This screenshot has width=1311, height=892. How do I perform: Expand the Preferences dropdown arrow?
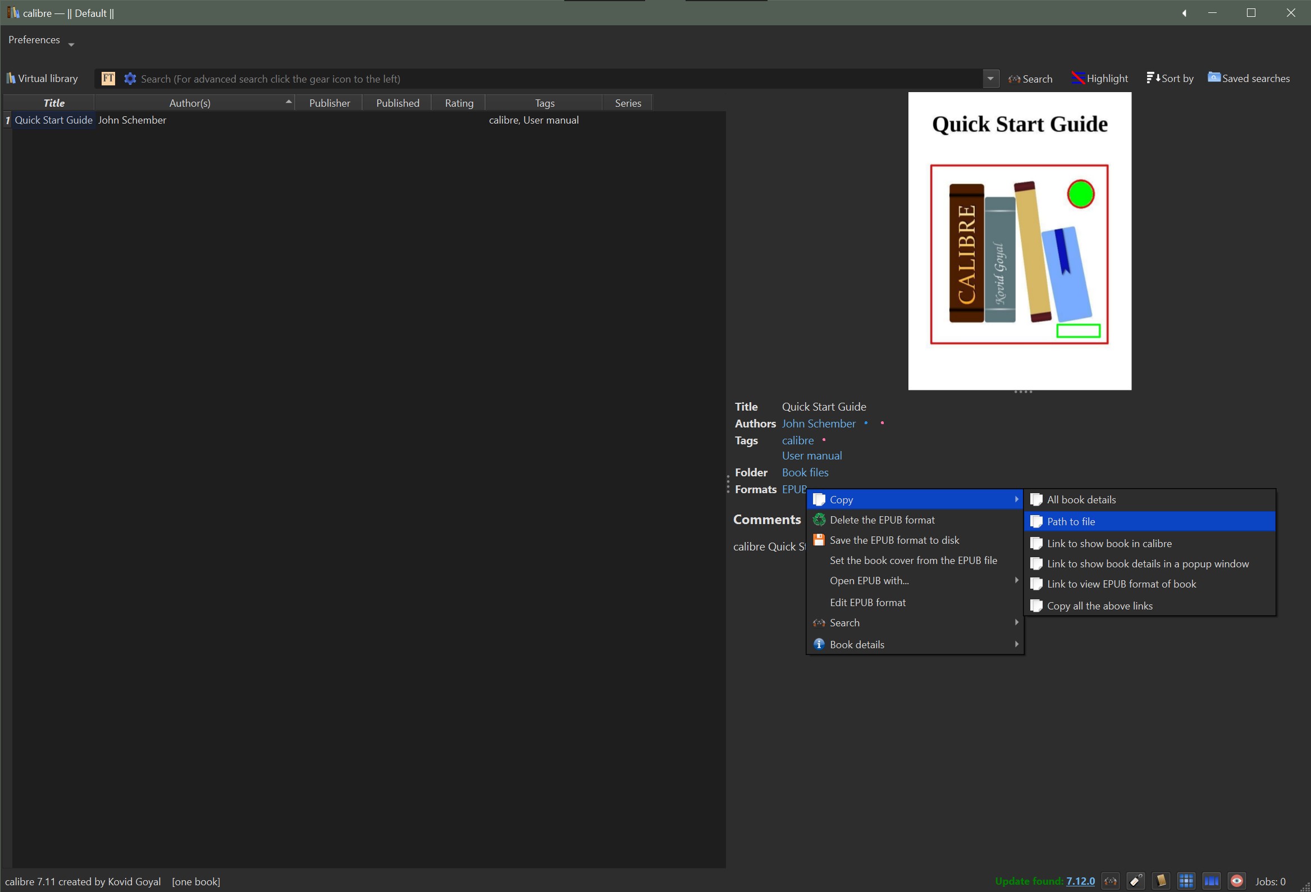pos(71,44)
